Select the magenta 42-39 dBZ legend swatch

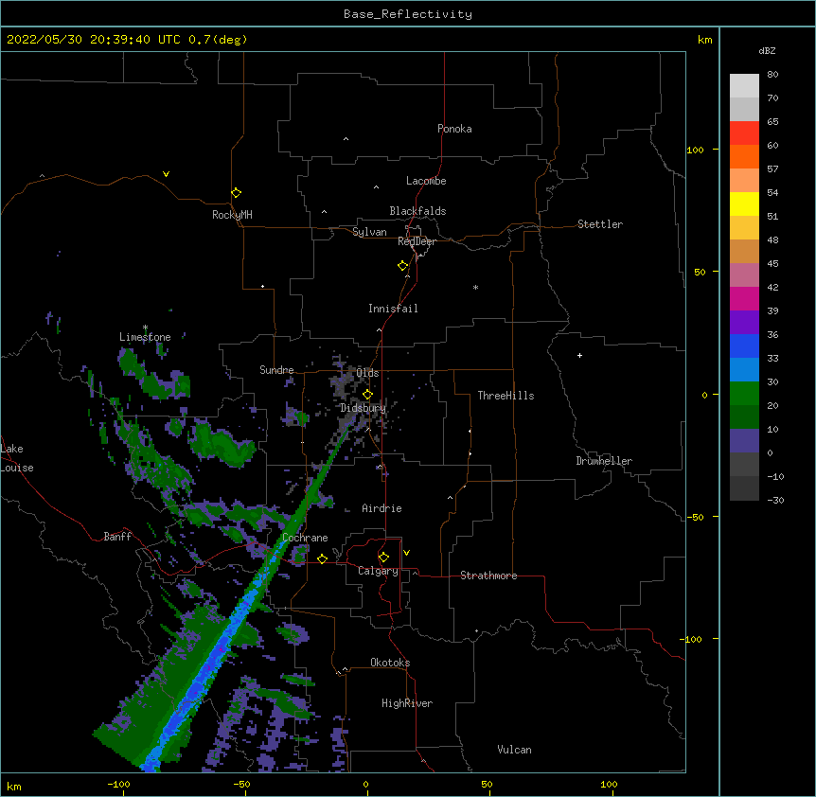tap(744, 298)
